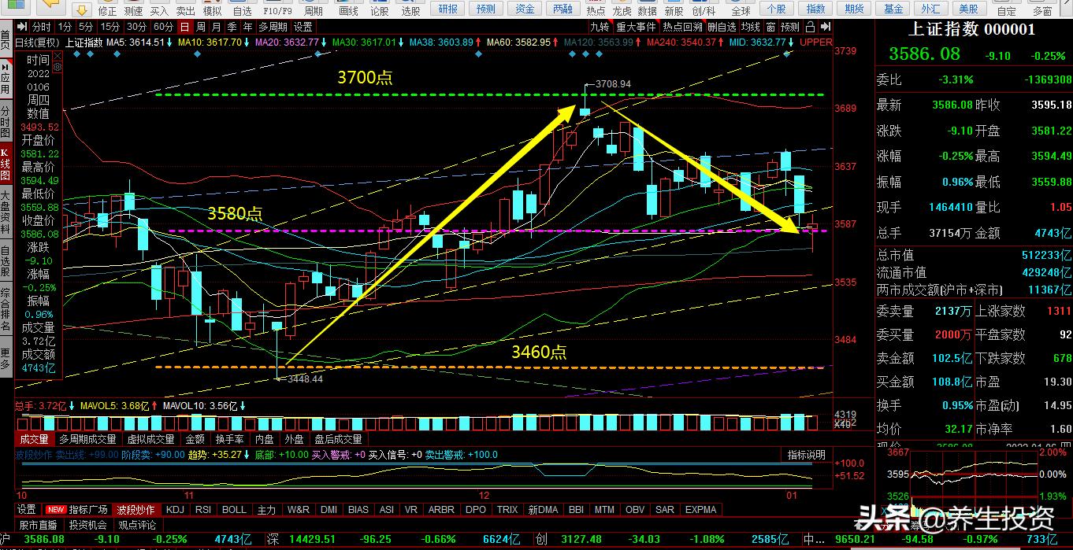Click the 美股 US stocks button
This screenshot has height=550, width=1073.
tap(968, 9)
